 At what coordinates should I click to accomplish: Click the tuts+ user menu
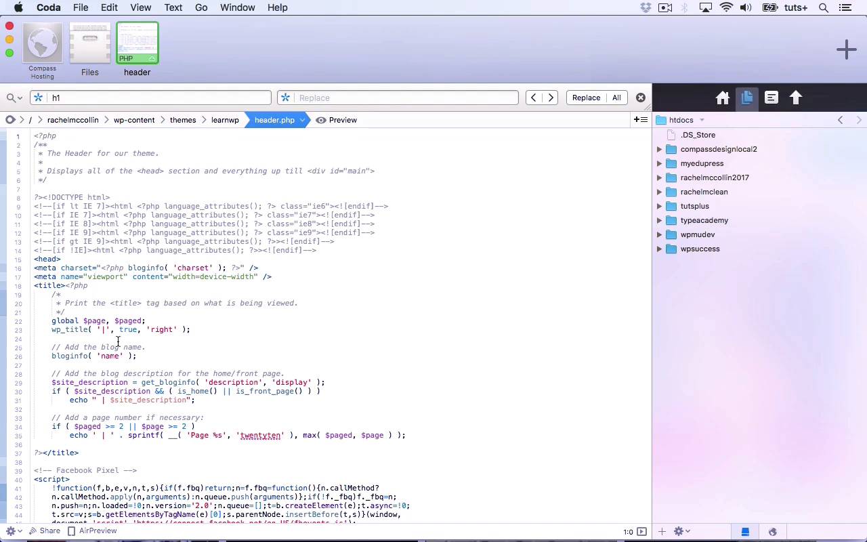tap(796, 7)
